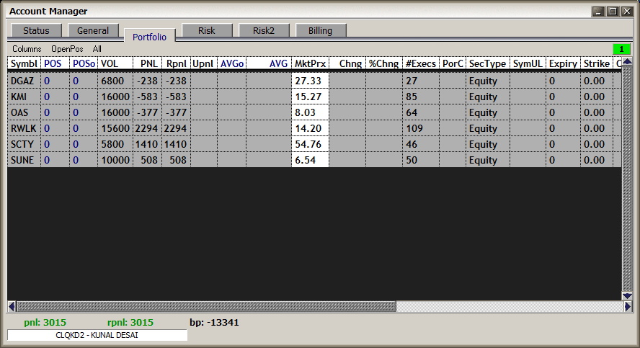Click the POS column header
Viewport: 640px width, 348px height.
coord(55,63)
